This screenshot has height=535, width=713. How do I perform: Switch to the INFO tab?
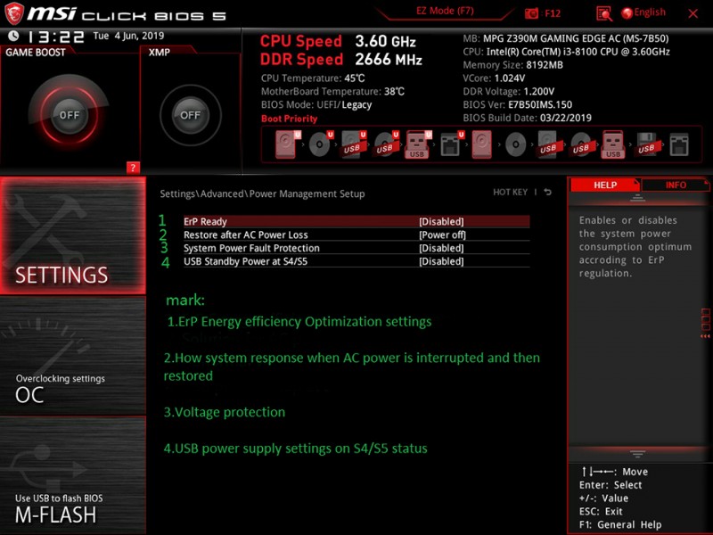(676, 185)
